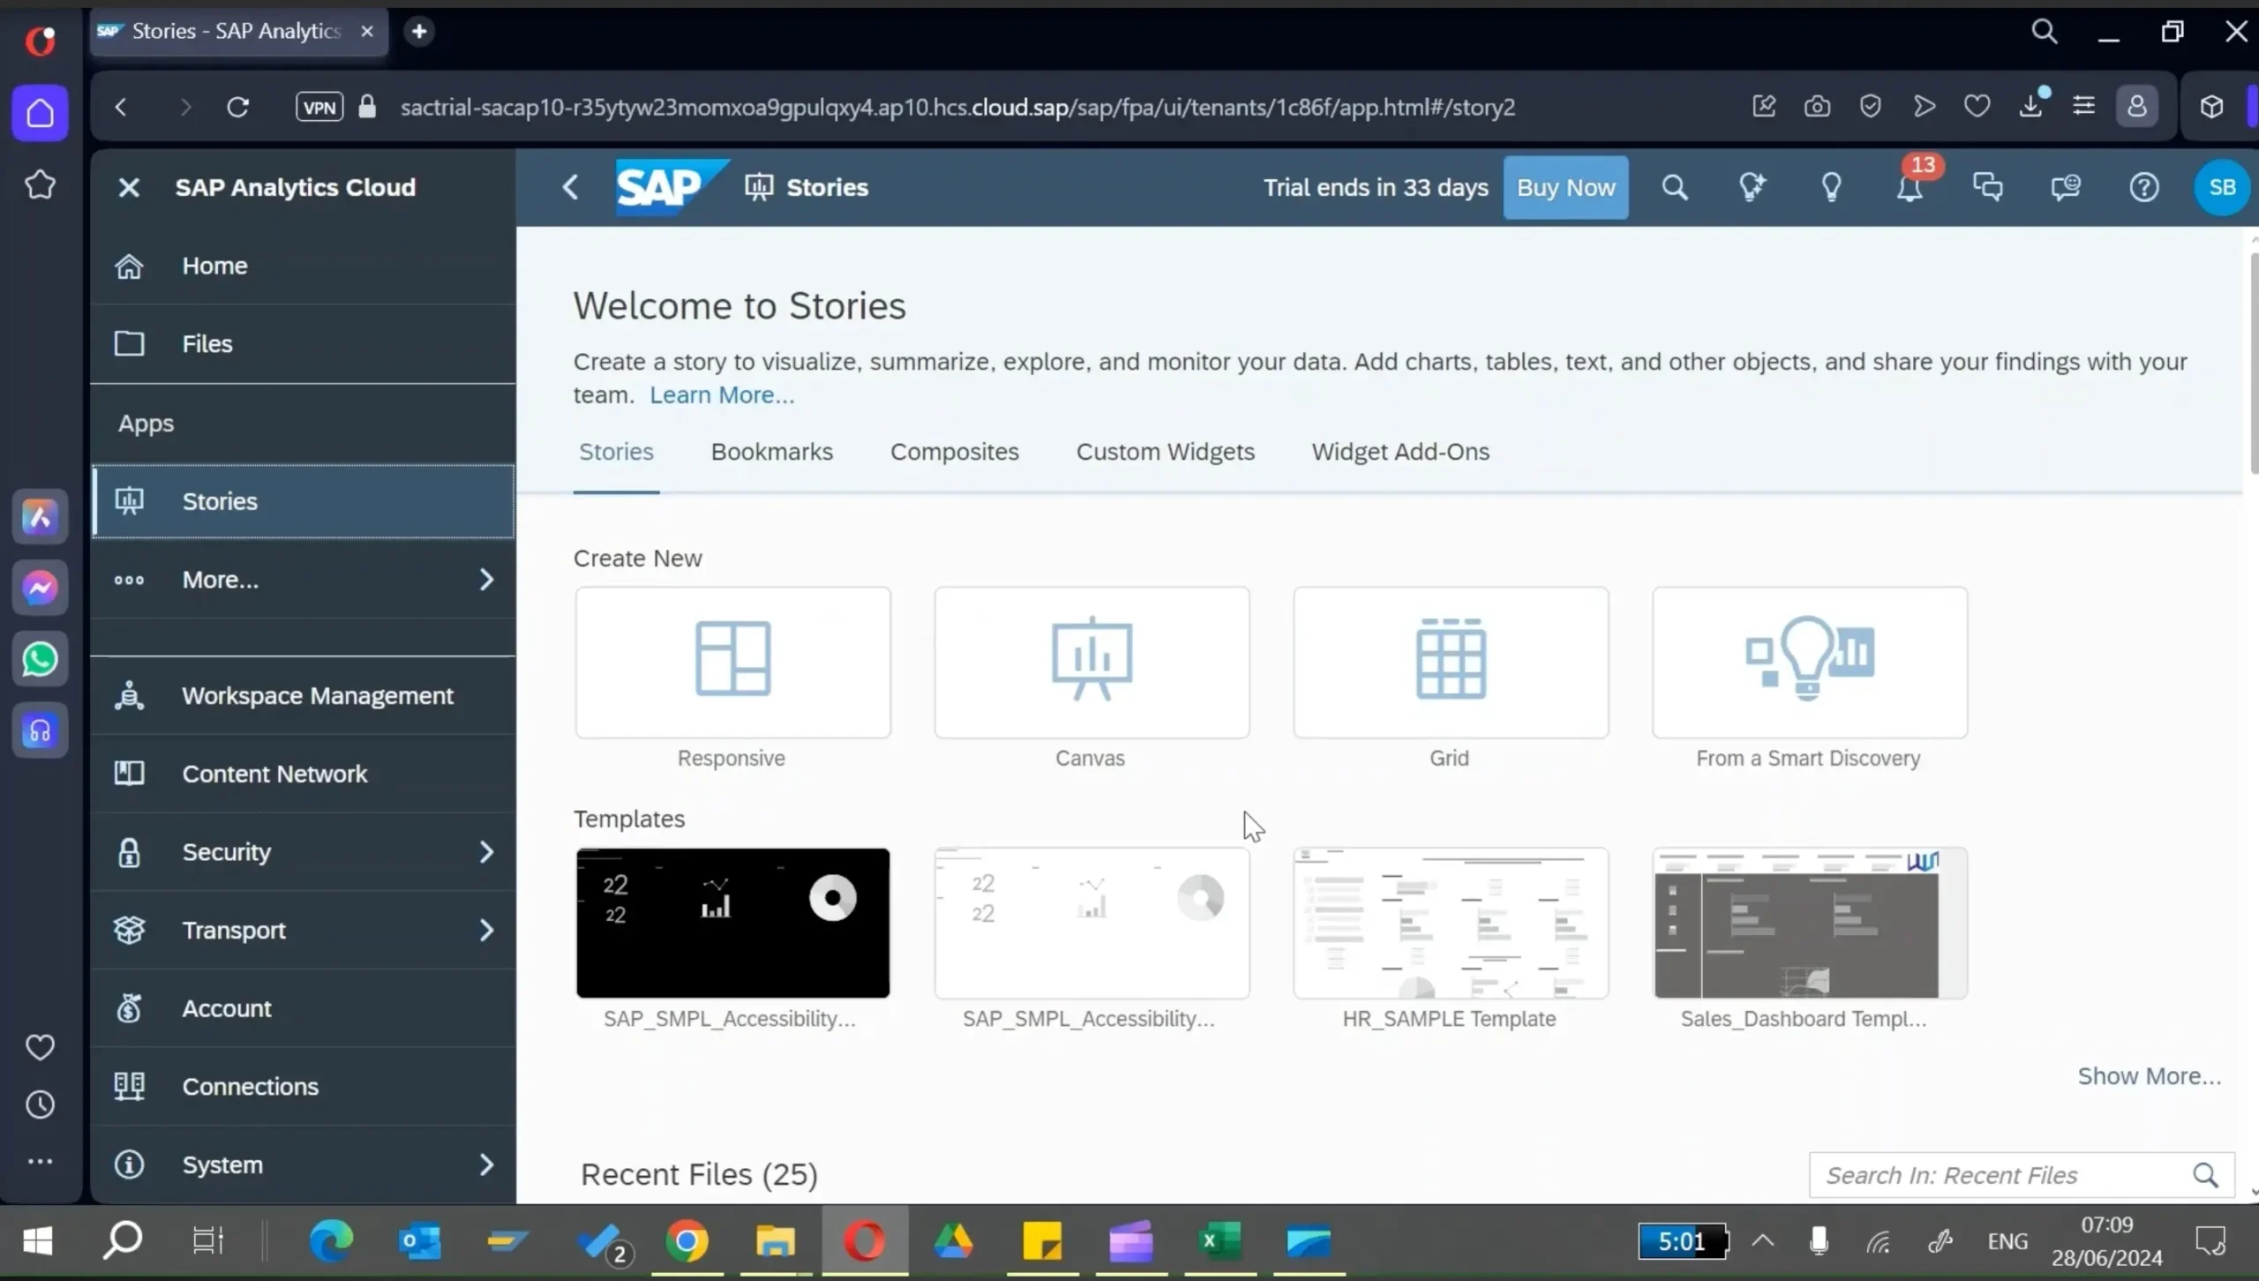
Task: Open Messenger in the Opera sidebar
Action: click(x=40, y=588)
